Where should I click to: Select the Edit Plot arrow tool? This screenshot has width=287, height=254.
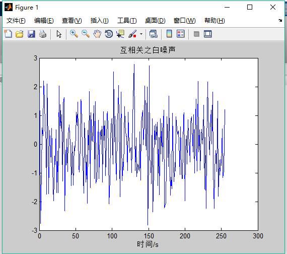click(x=59, y=34)
